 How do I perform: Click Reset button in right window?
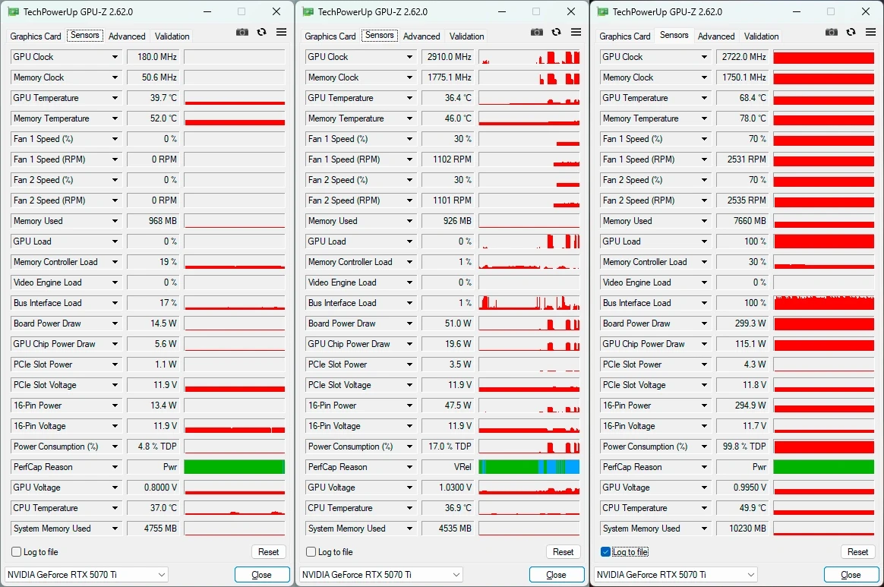pyautogui.click(x=857, y=552)
